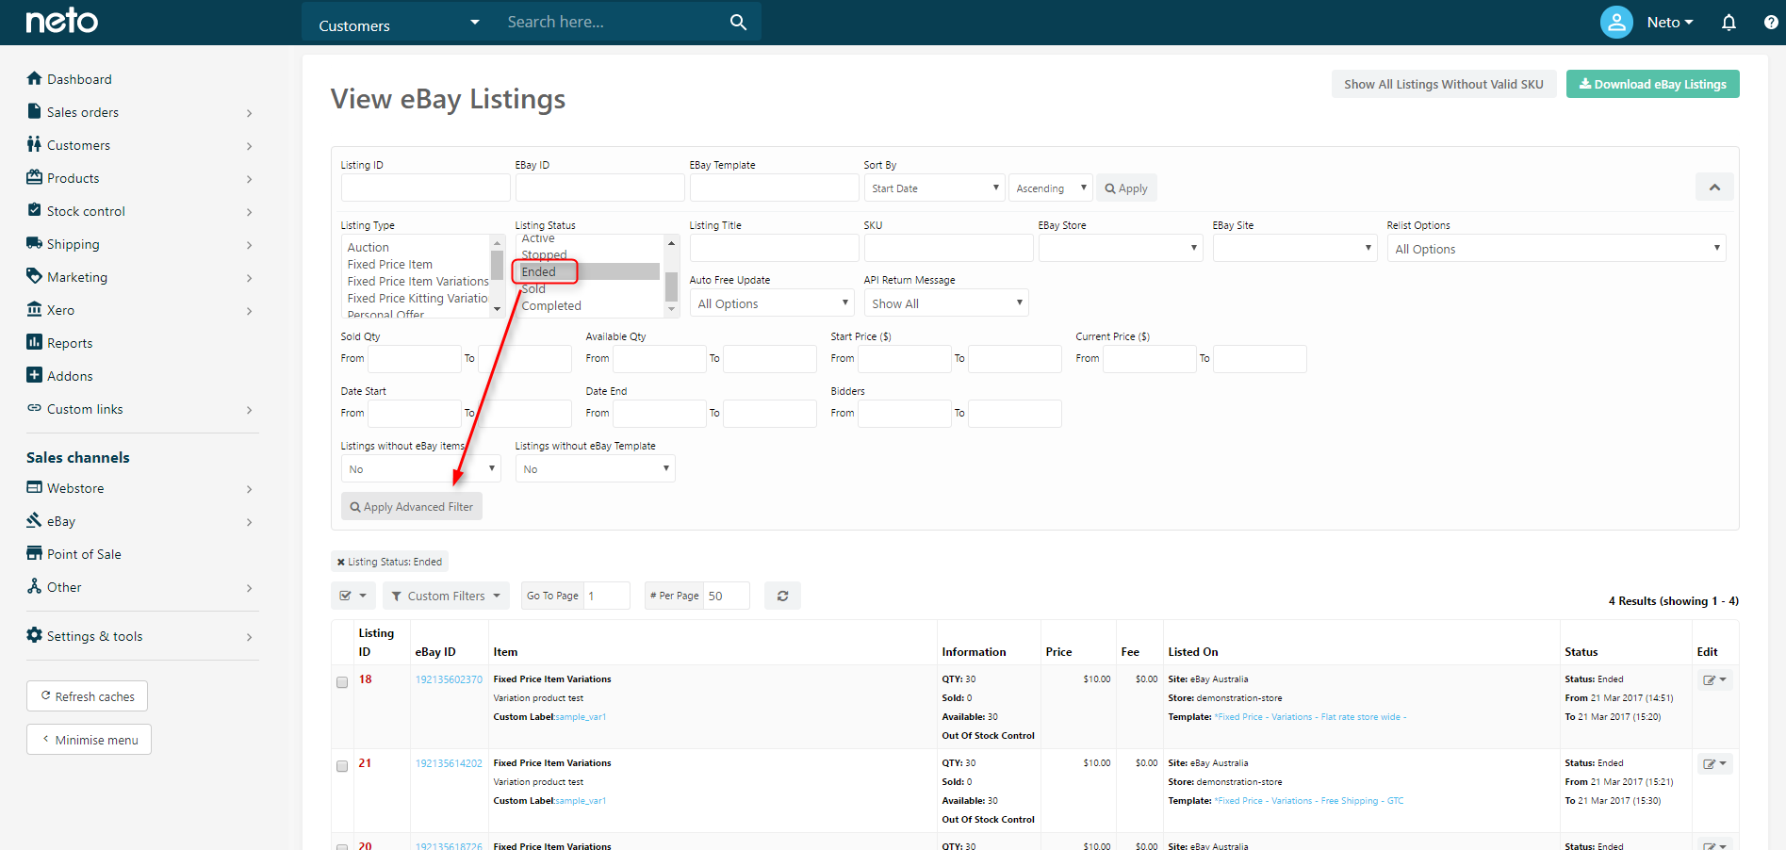Collapse the advanced filter panel chevron
The height and width of the screenshot is (850, 1786).
pyautogui.click(x=1714, y=188)
